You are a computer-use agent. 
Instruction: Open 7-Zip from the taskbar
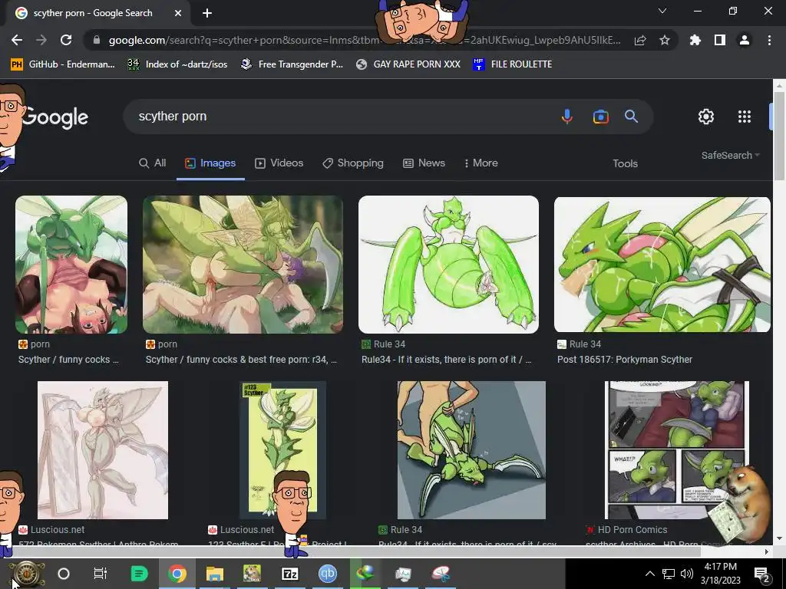tap(289, 574)
